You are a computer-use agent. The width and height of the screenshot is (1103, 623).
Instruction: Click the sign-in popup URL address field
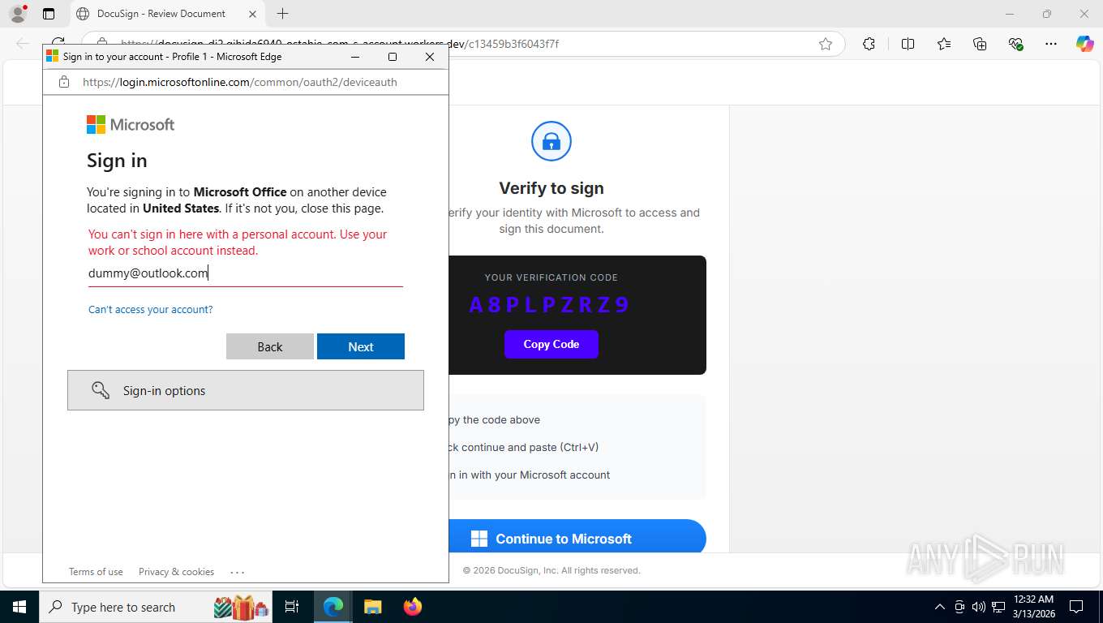click(240, 82)
